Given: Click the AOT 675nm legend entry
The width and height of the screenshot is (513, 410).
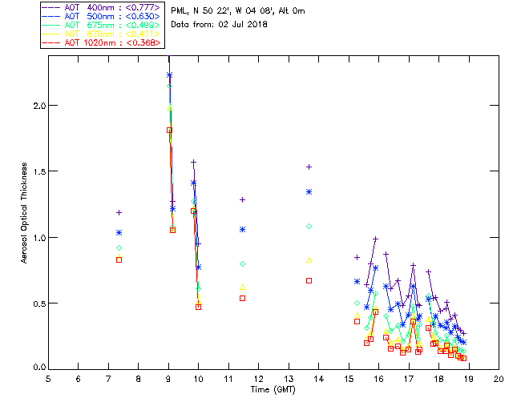Looking at the screenshot, I should [102, 25].
